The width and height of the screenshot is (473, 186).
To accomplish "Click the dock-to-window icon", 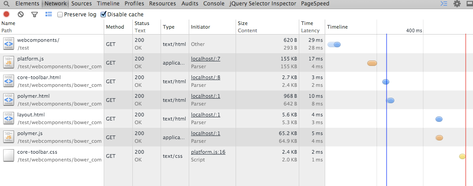I will pyautogui.click(x=470, y=4).
